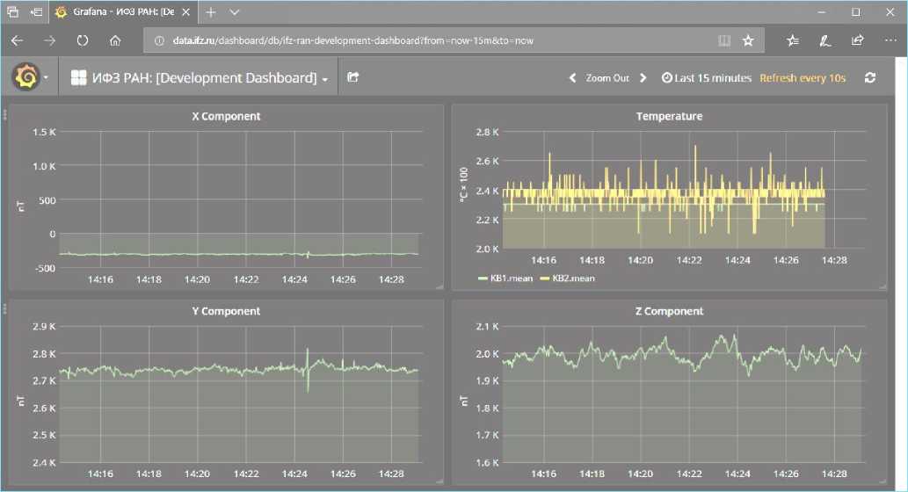Screen dimensions: 908x492
Task: Shift time range back with left chevron
Action: point(573,78)
